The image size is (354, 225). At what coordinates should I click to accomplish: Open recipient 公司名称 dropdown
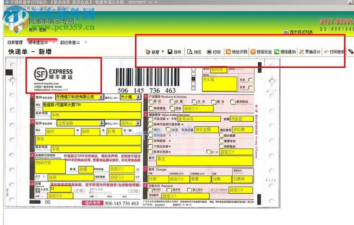[101, 123]
